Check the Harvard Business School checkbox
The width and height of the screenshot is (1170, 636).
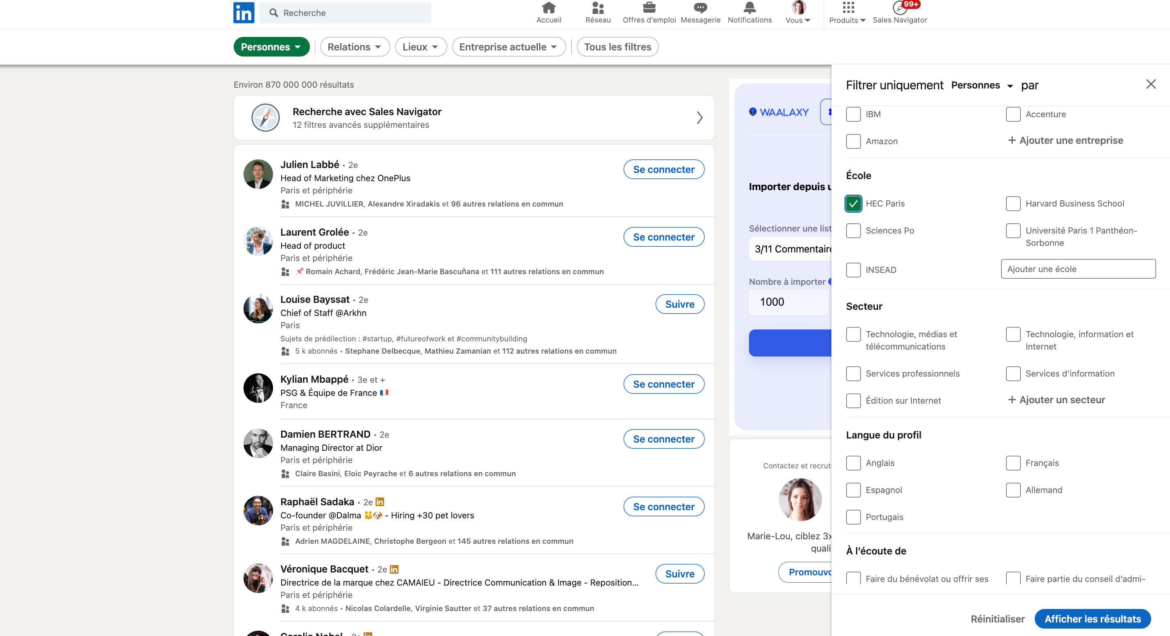(1013, 203)
